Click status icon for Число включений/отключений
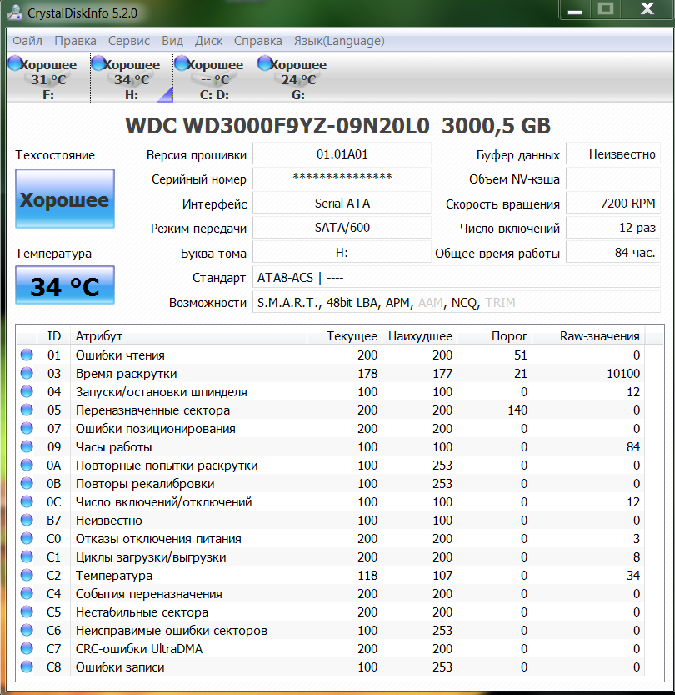 27,501
